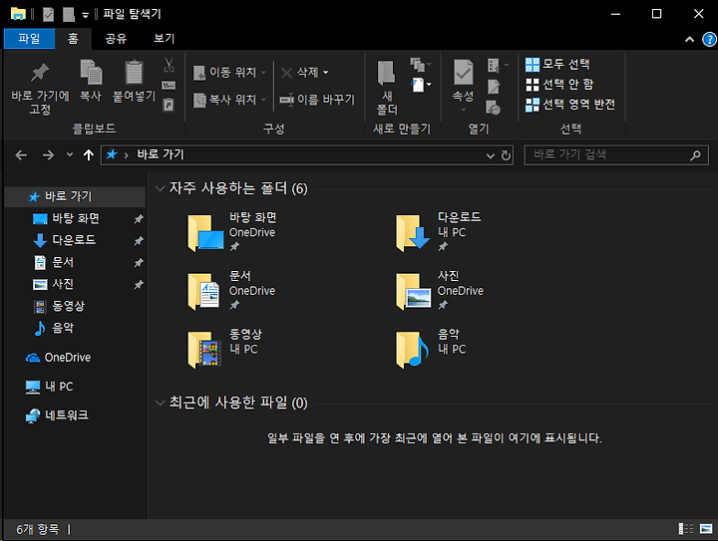718x541 pixels.
Task: Click the help question mark icon
Action: coord(709,39)
